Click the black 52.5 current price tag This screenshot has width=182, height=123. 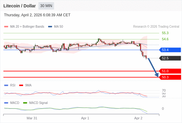(170, 58)
